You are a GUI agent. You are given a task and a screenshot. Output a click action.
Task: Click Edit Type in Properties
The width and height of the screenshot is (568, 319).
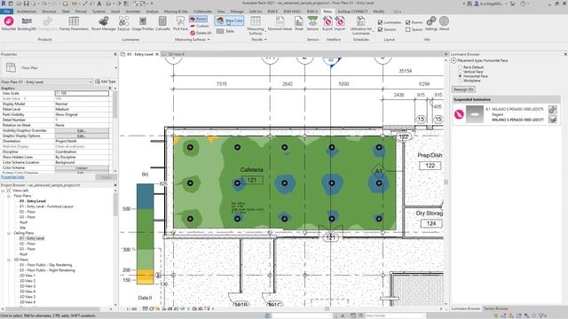[106, 82]
